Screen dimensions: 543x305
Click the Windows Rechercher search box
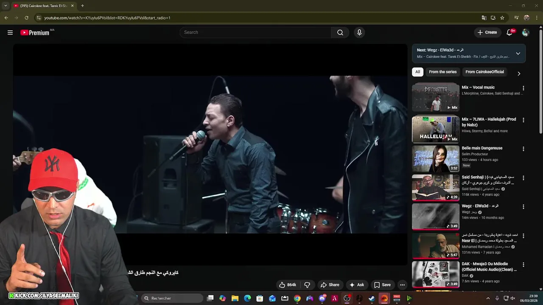172,298
